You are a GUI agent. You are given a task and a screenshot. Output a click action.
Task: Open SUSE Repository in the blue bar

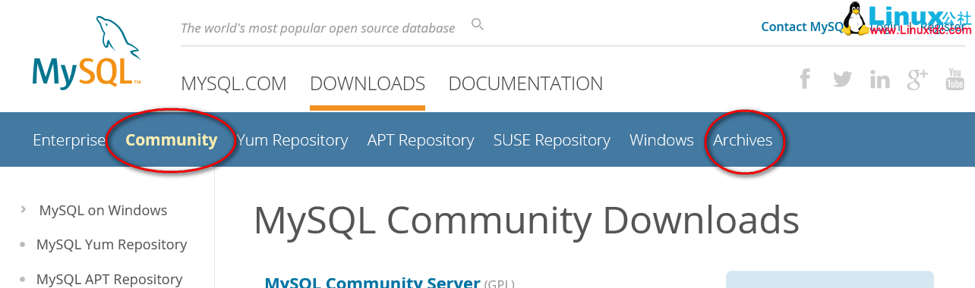(x=552, y=140)
